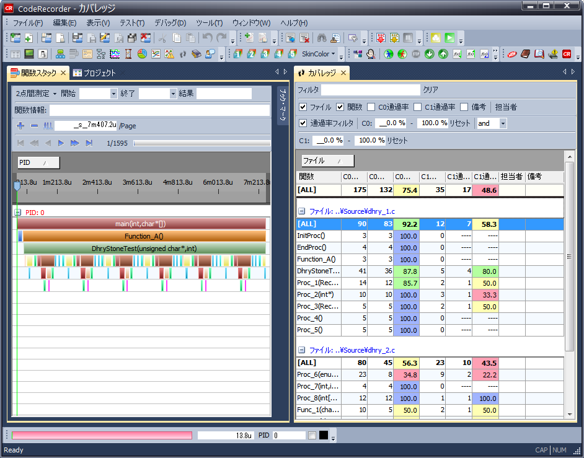The image size is (584, 458).
Task: Click the クリア filter button
Action: [430, 90]
